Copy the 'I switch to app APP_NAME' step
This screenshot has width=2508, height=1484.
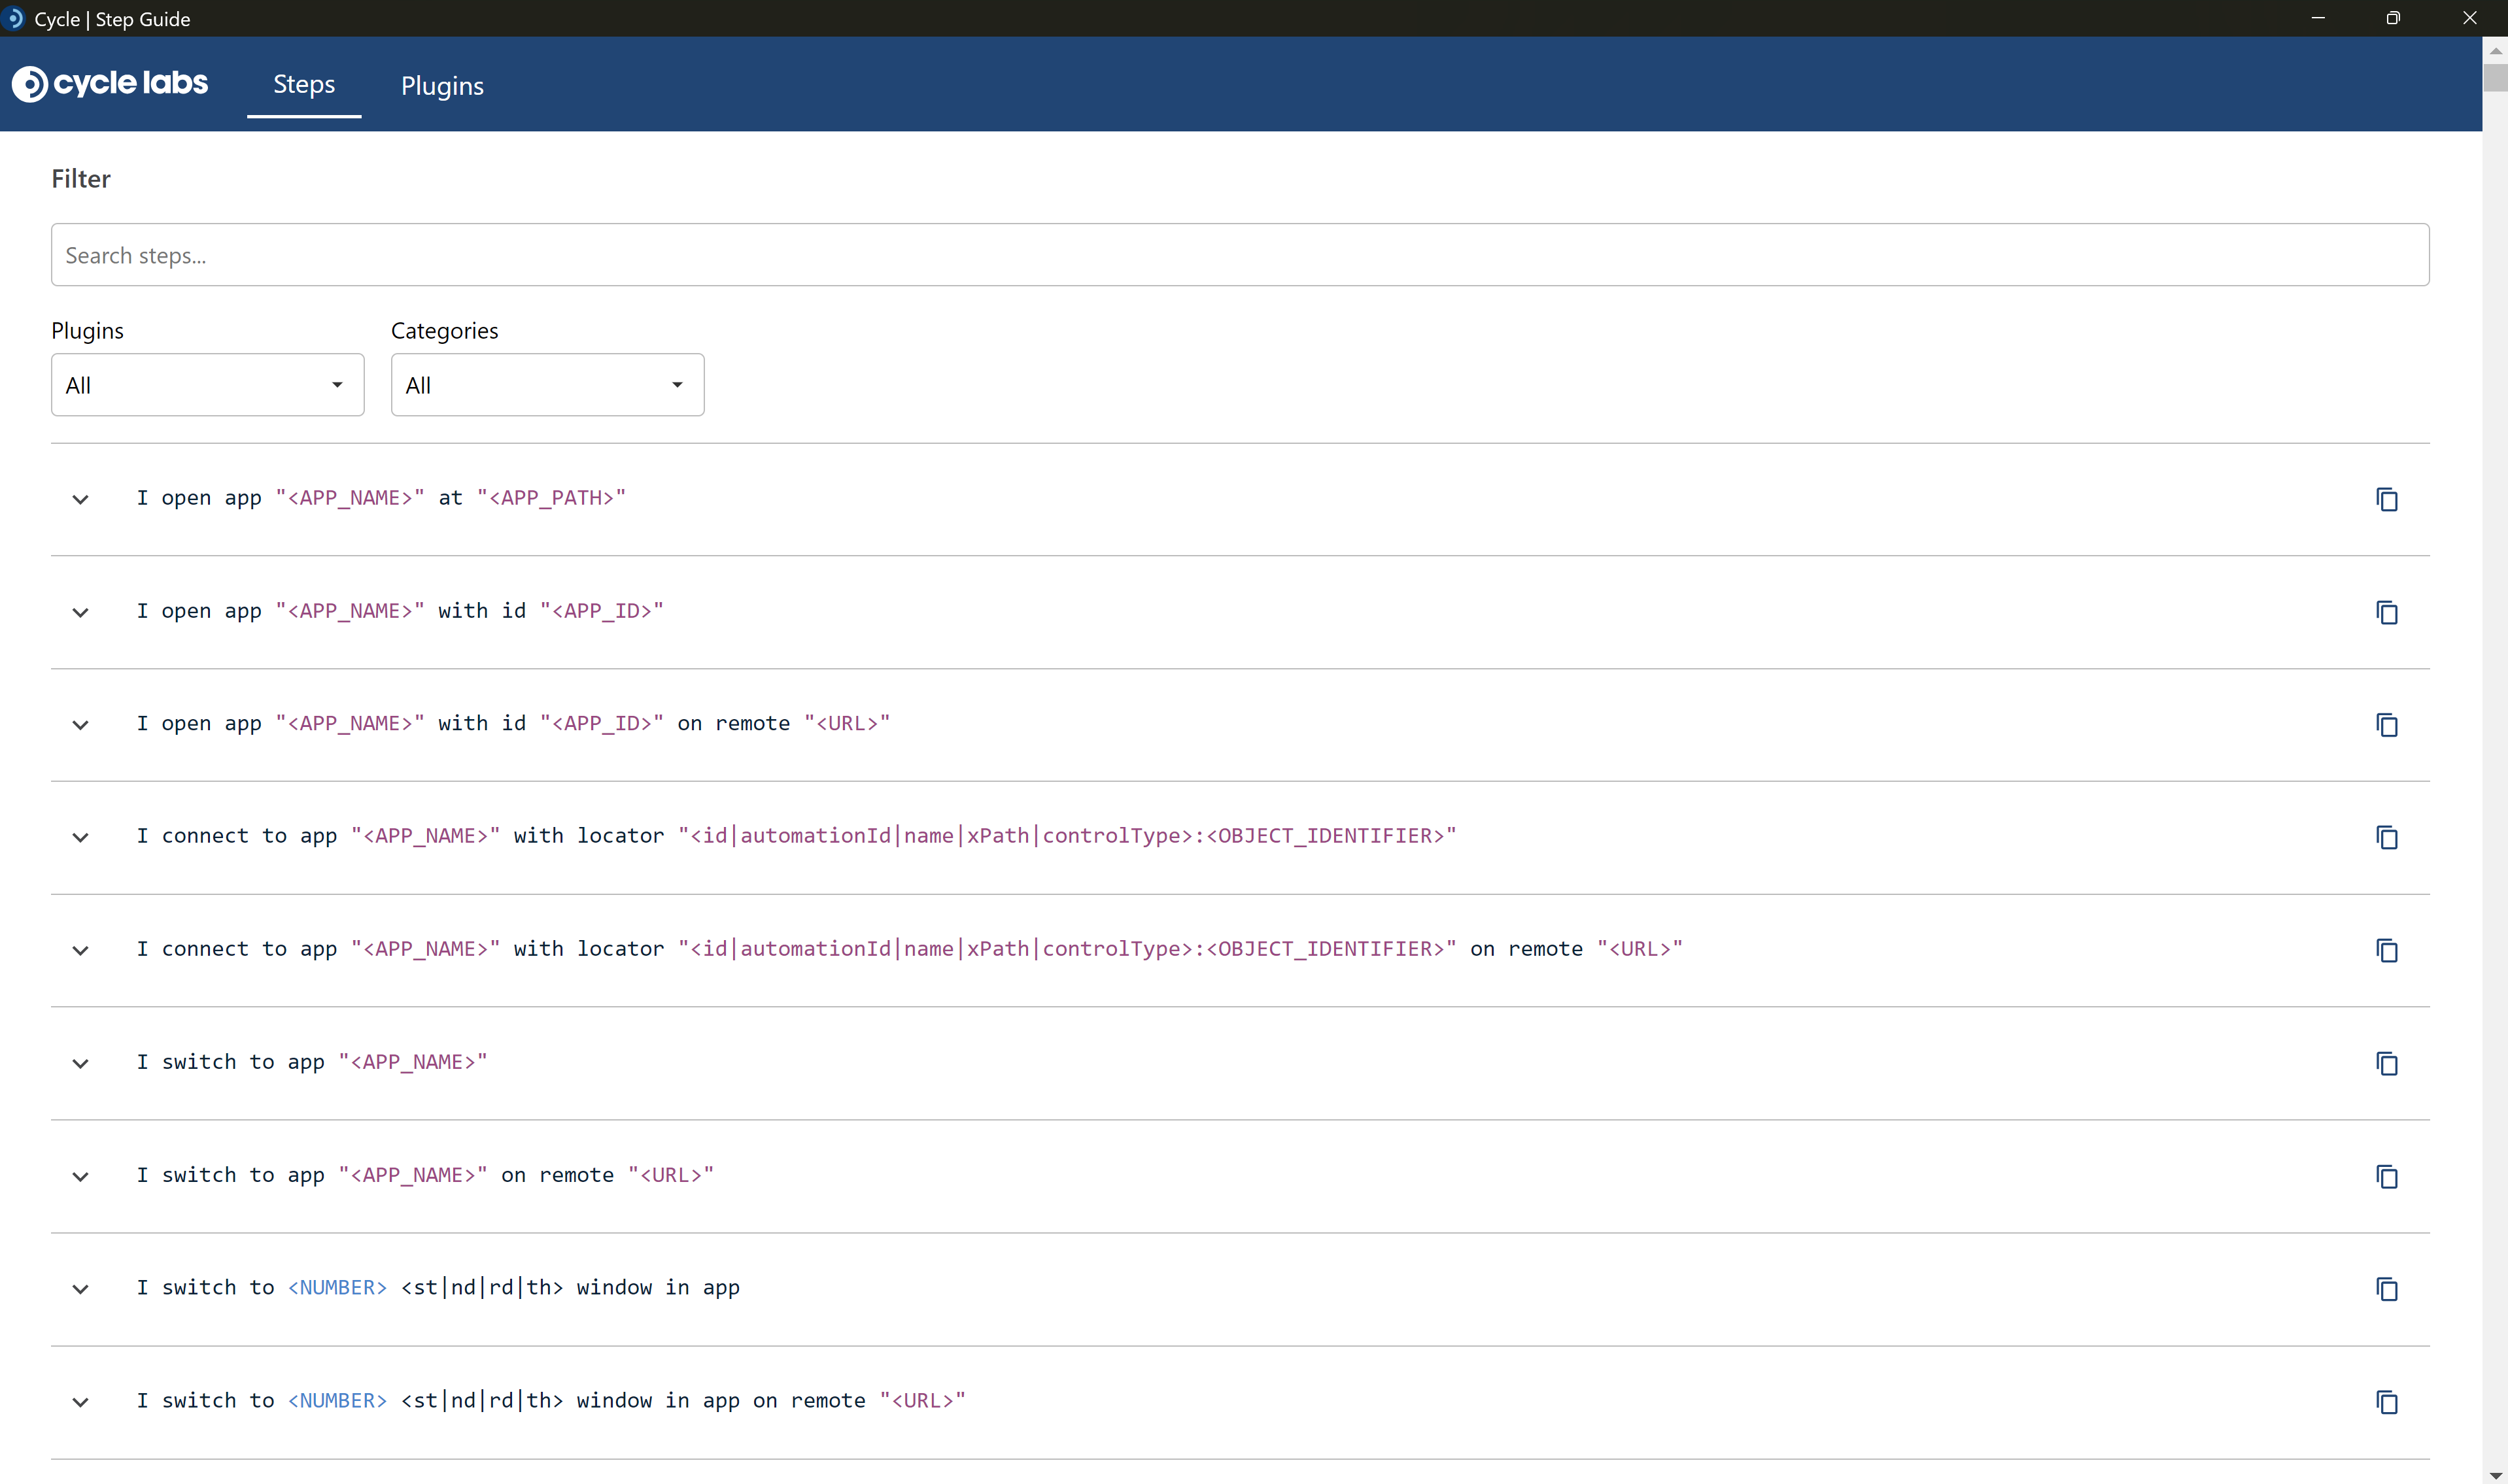[2386, 1063]
